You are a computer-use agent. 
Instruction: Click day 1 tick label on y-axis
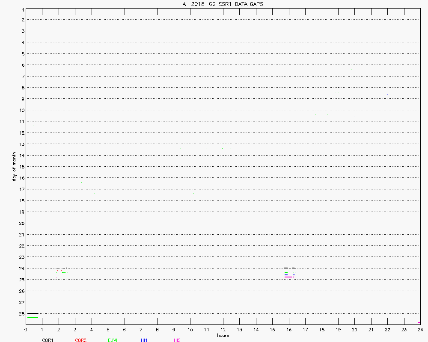click(22, 9)
